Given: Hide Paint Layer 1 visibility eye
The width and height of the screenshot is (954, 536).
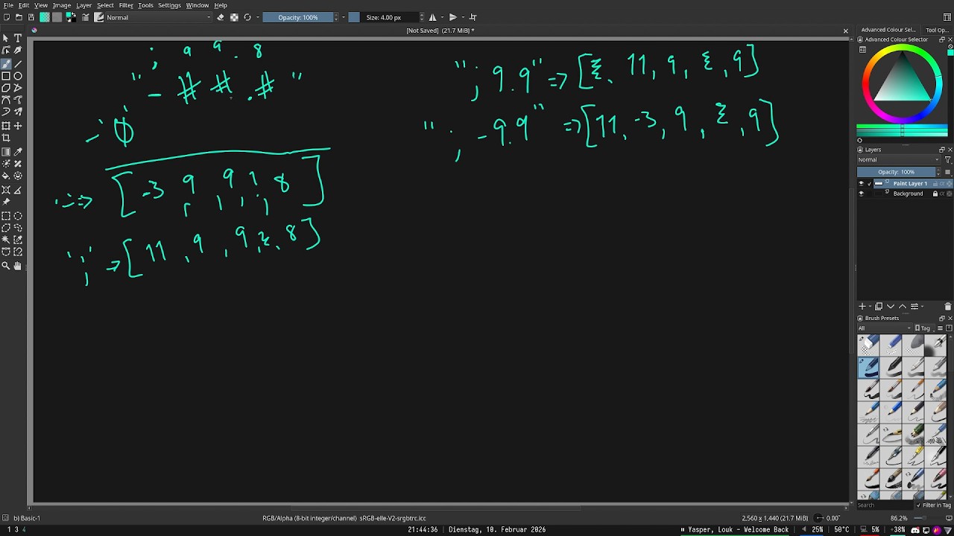Looking at the screenshot, I should [862, 183].
